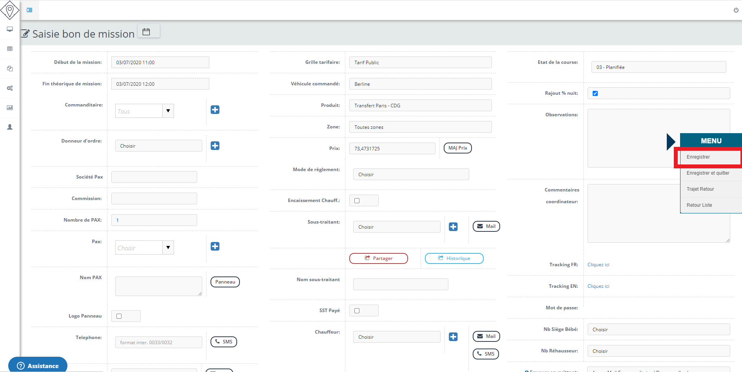The width and height of the screenshot is (742, 372).
Task: Add a new Sous-traitant with plus icon
Action: tap(453, 227)
